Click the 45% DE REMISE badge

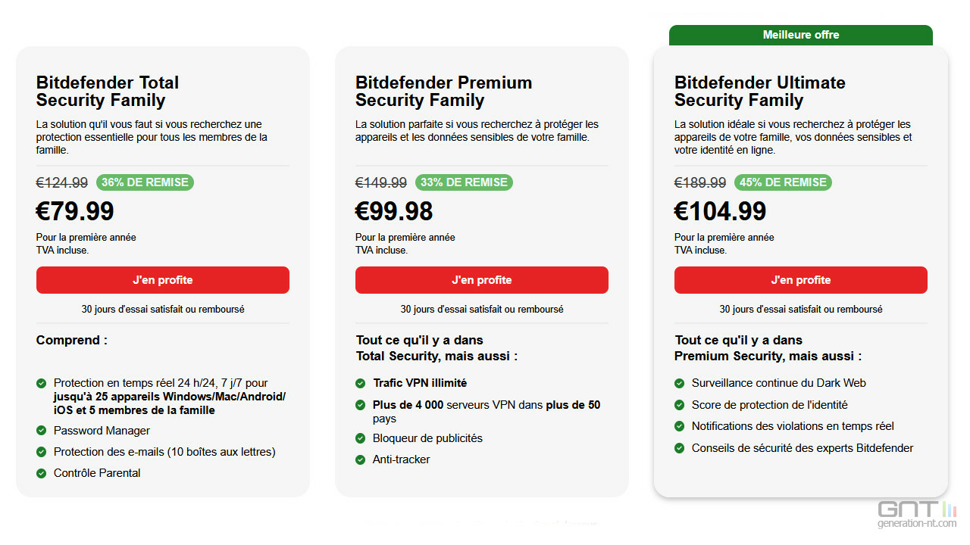[783, 182]
